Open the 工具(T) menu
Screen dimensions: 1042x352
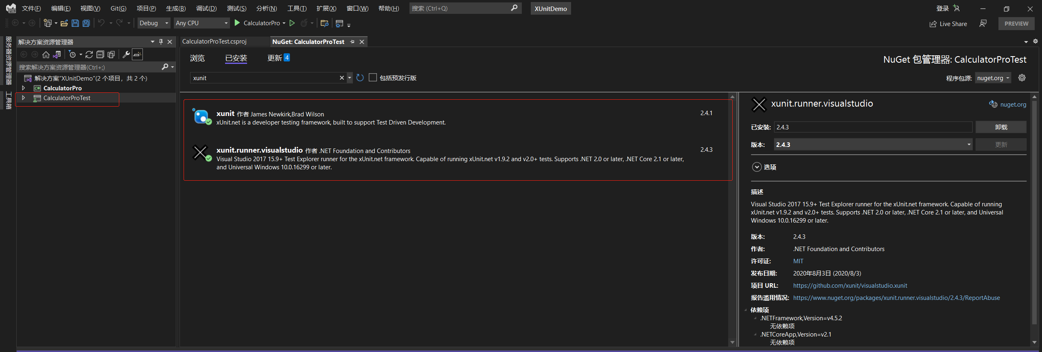coord(297,8)
